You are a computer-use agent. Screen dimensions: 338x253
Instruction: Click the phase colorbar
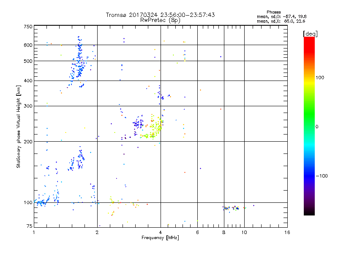[x=309, y=126]
